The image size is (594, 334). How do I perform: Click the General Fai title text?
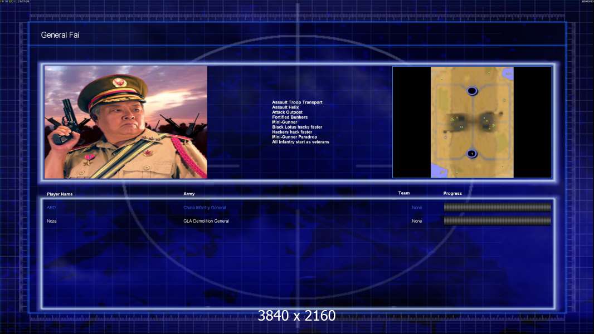click(60, 35)
